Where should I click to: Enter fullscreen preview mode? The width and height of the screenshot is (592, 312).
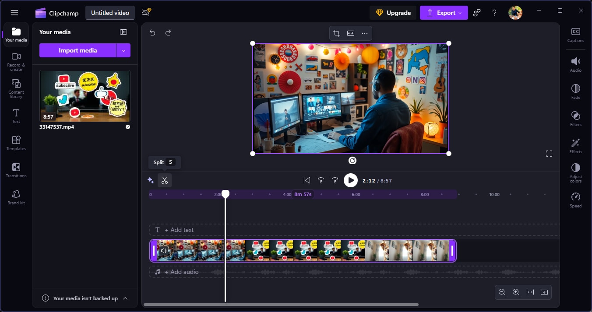coord(549,154)
